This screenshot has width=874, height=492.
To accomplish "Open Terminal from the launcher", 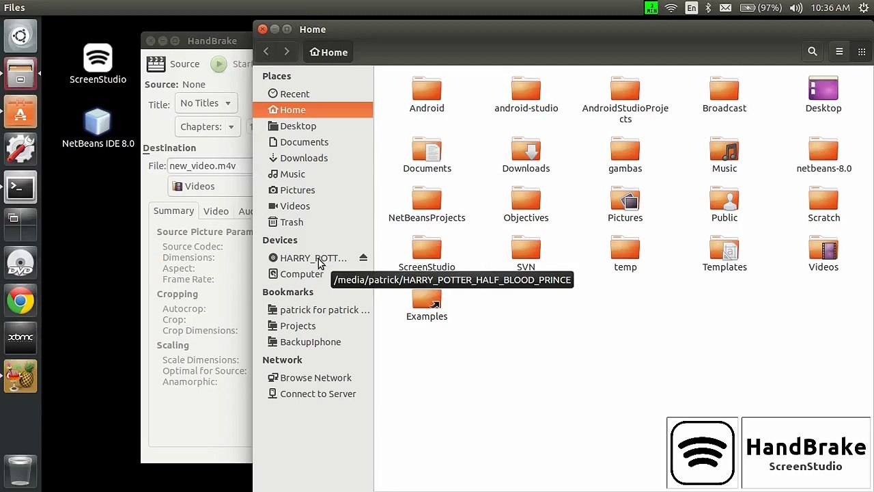I will click(x=20, y=187).
